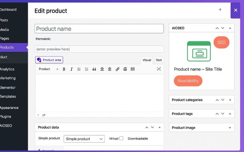Open Templates in the sidebar
This screenshot has height=152, width=244.
click(x=8, y=96)
